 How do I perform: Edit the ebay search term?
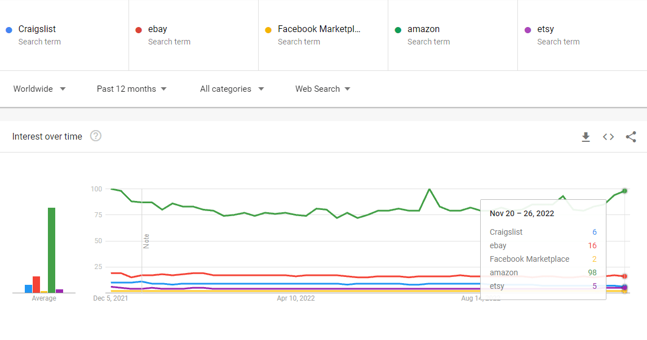point(158,29)
